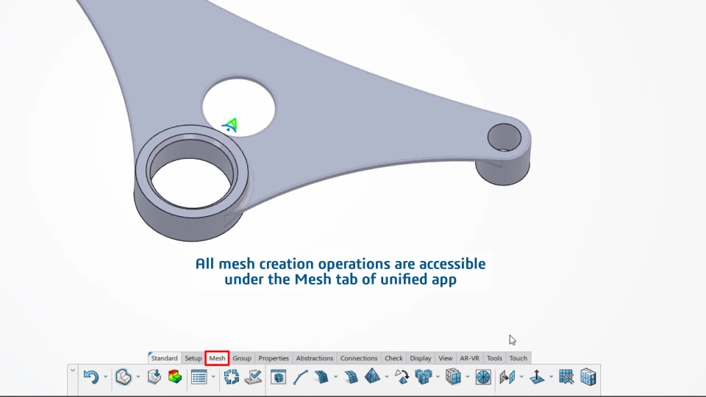
Task: Open the rainbow-colored results contour icon
Action: tap(175, 376)
